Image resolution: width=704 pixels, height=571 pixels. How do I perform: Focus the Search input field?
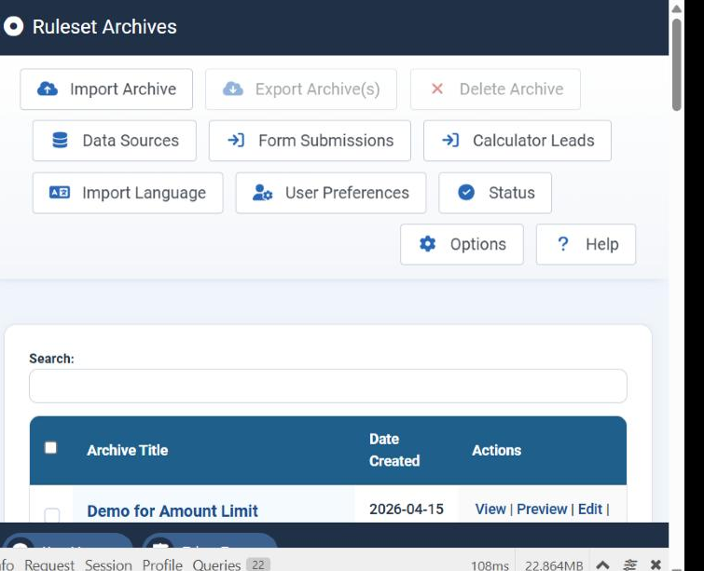click(328, 387)
